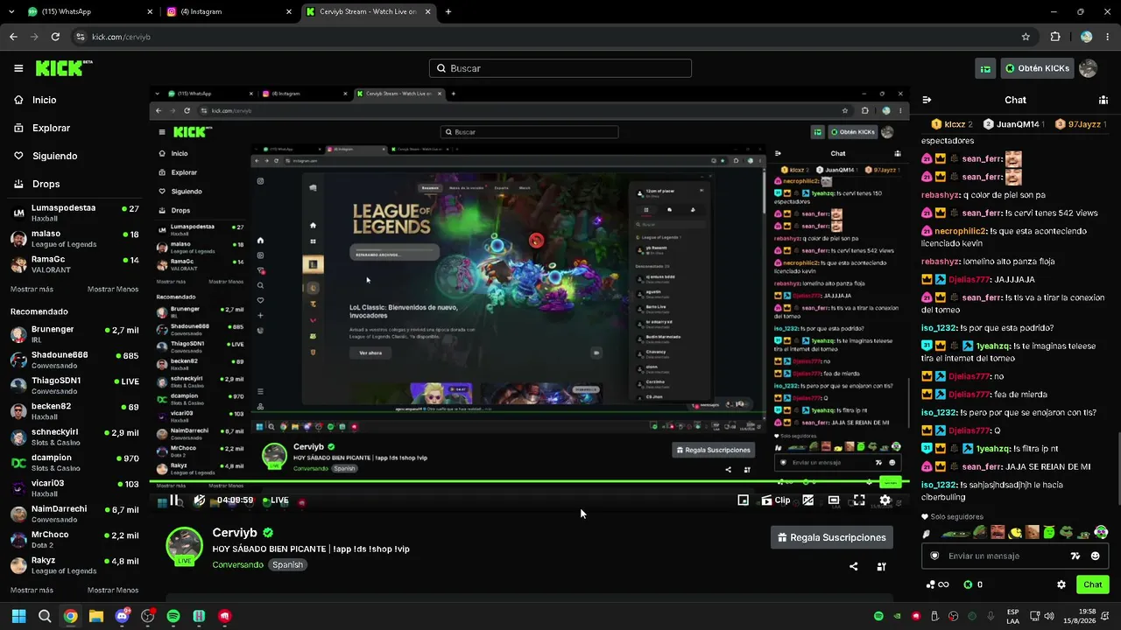Screen dimensions: 1121x630
Task: Open the RamaGc channel in the sidebar
Action: 74,264
